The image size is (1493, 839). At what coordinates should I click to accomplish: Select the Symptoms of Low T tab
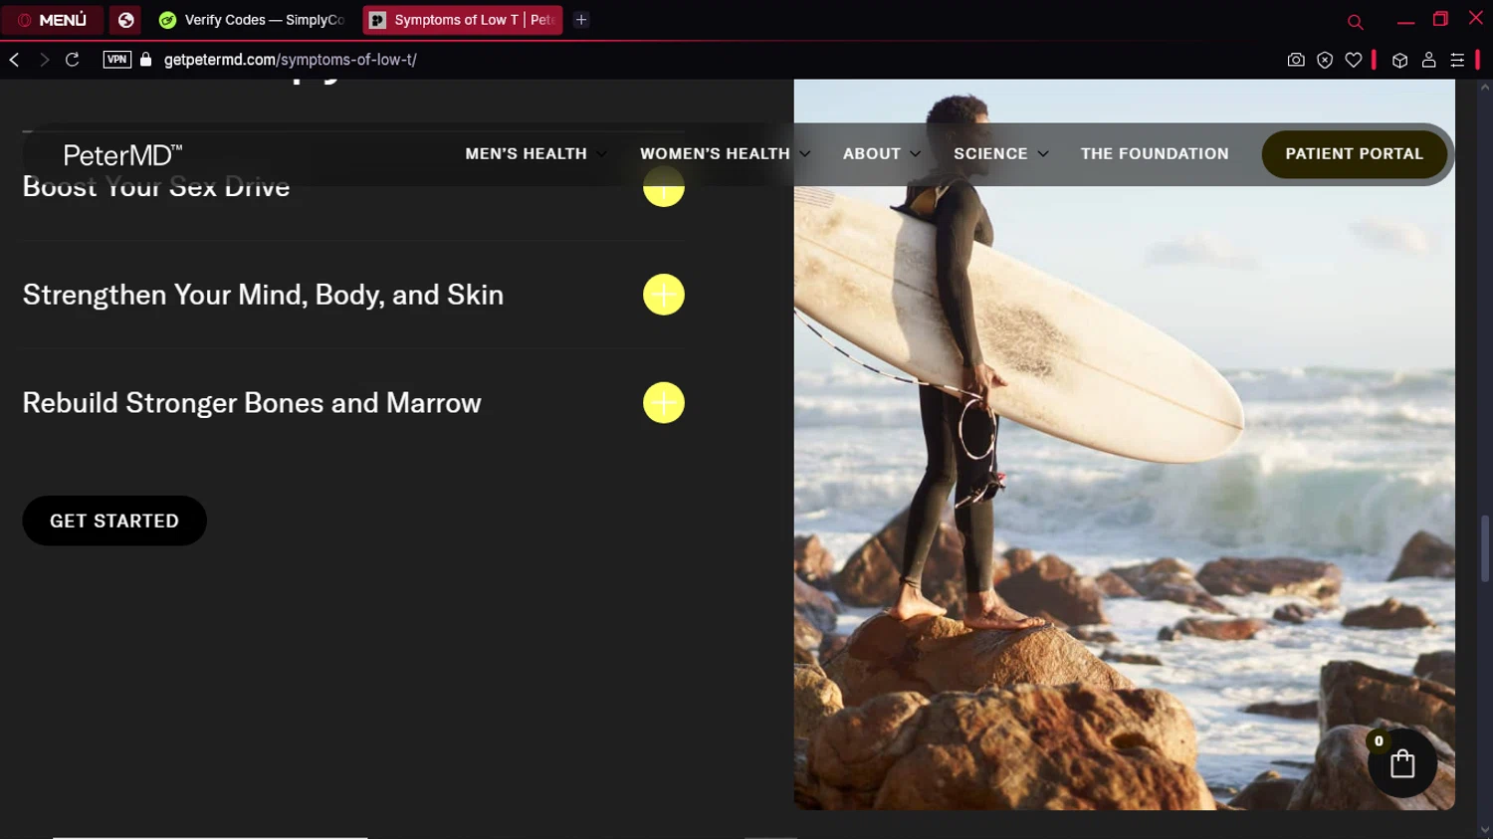[x=463, y=20]
